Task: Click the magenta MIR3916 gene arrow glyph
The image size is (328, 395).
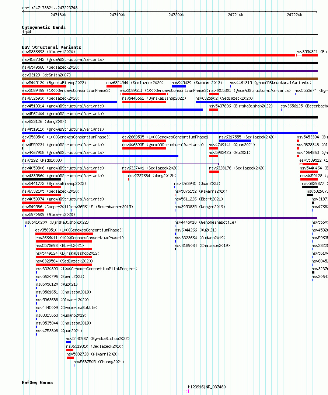Action: (187, 391)
